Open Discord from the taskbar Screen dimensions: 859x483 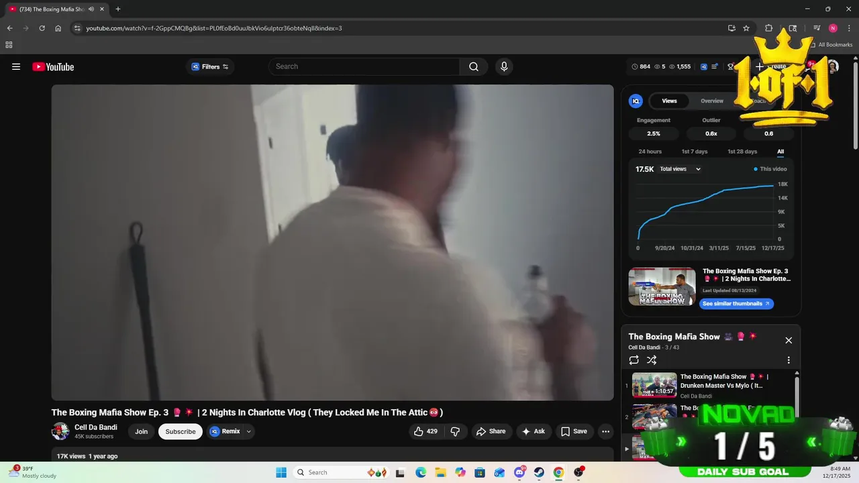click(519, 472)
